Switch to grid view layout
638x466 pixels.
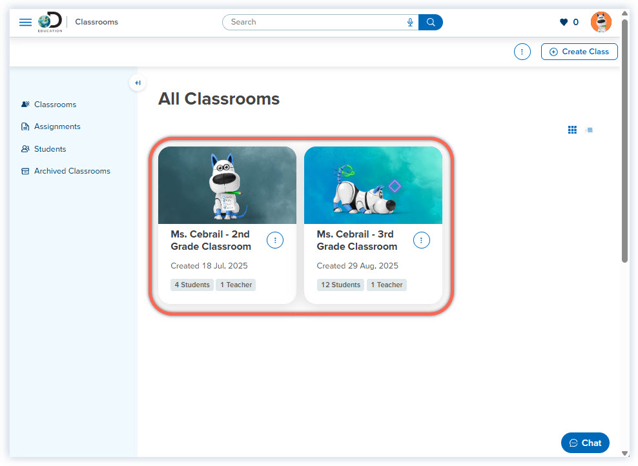pos(572,130)
